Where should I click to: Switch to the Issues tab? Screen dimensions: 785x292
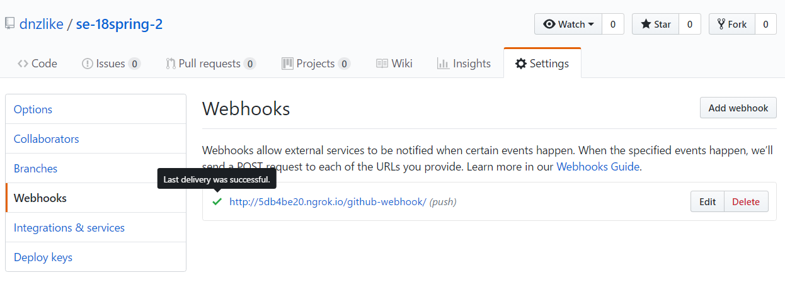[x=111, y=64]
